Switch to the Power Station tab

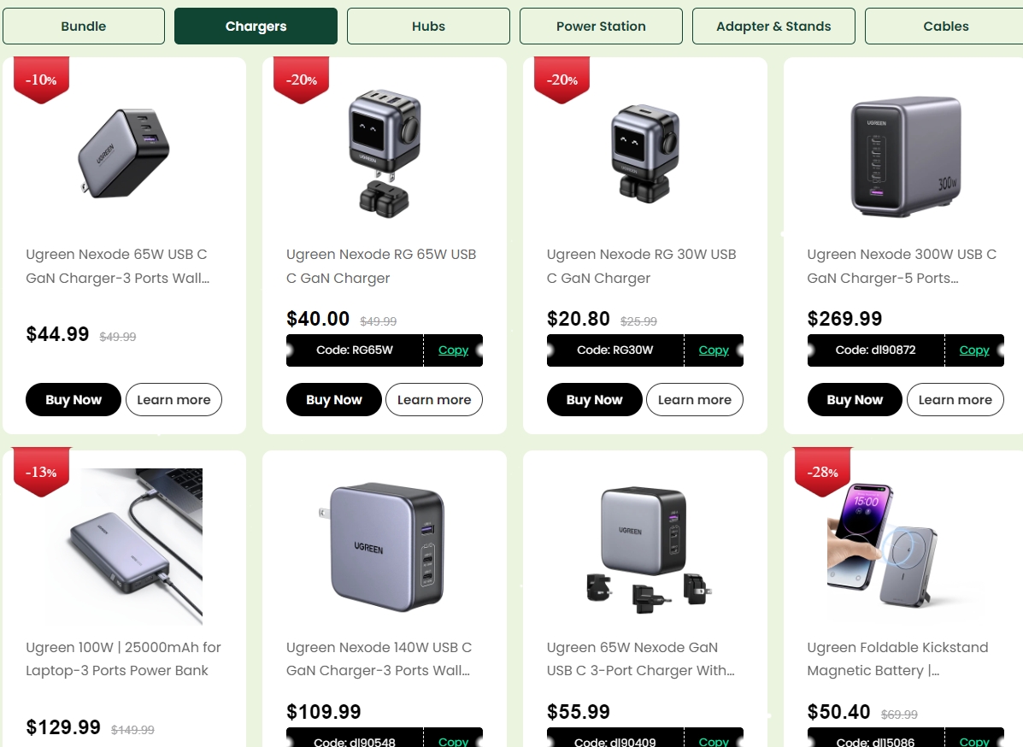click(601, 26)
